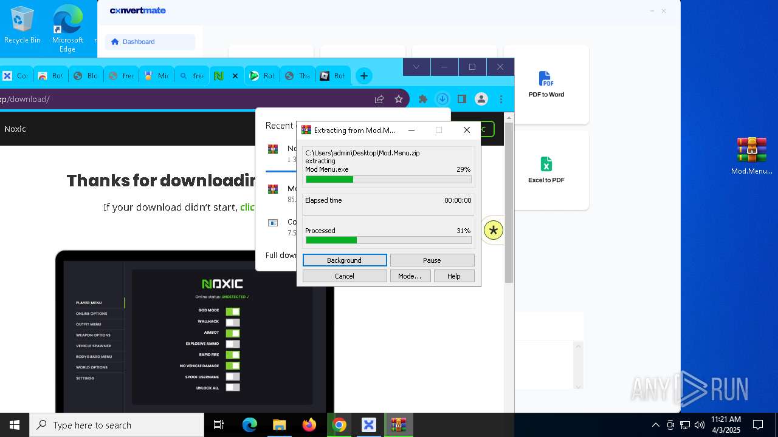Choose the PDF to Word converter card
This screenshot has height=437, width=778.
click(x=546, y=85)
